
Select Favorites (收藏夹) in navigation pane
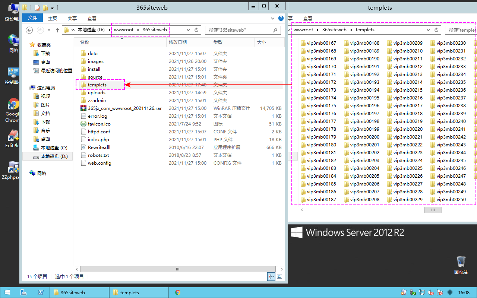[44, 45]
